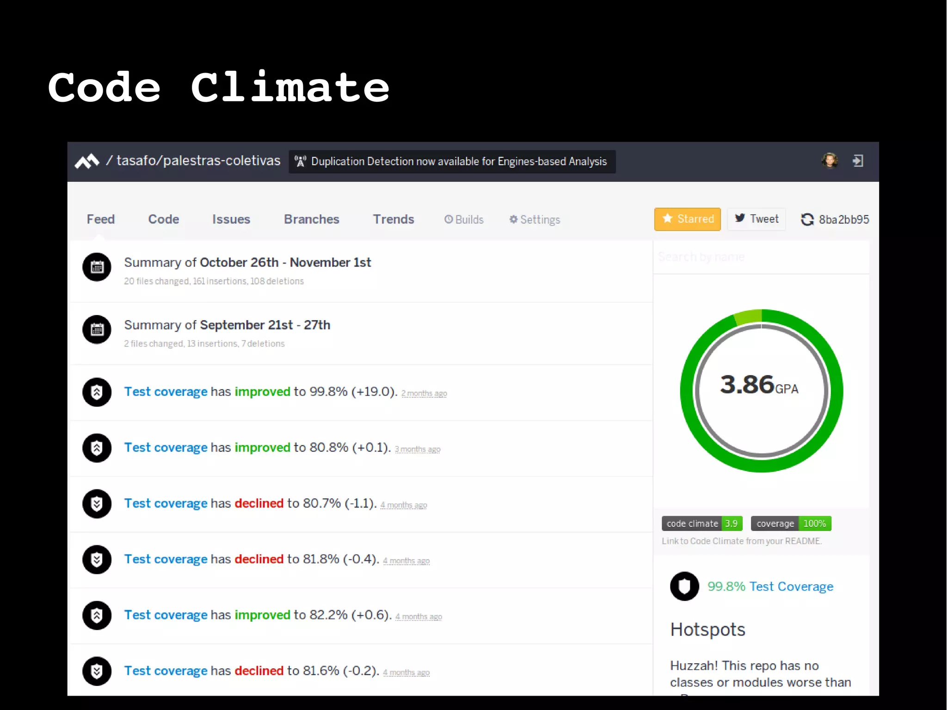The height and width of the screenshot is (710, 947).
Task: Open Test coverage link in 81.8% entry
Action: (166, 559)
